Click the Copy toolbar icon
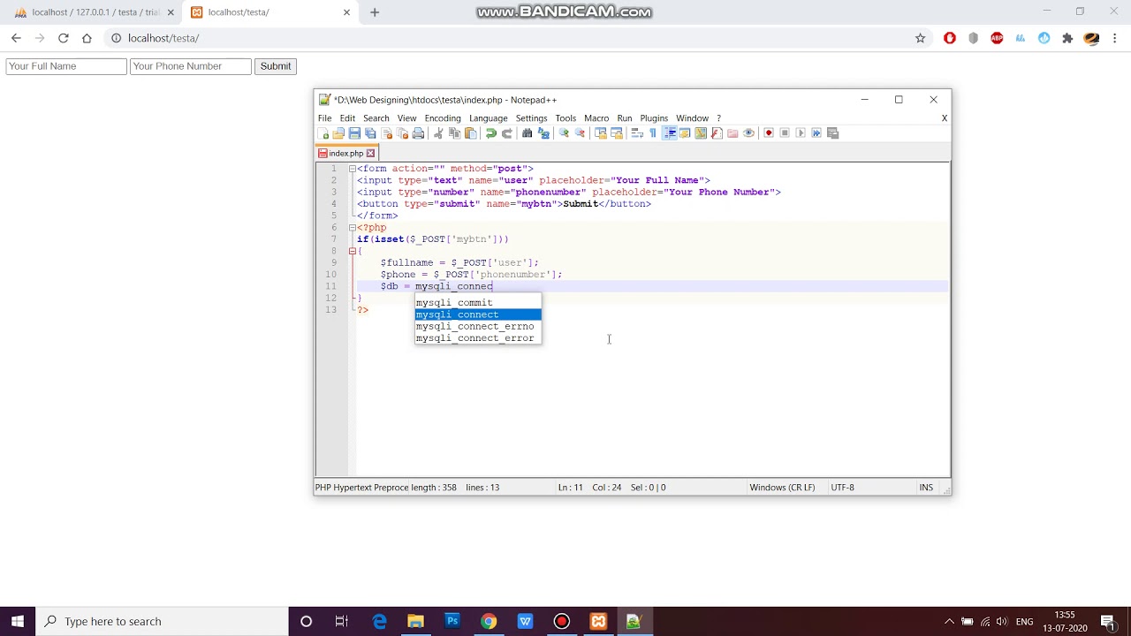Viewport: 1131px width, 636px height. [x=454, y=133]
